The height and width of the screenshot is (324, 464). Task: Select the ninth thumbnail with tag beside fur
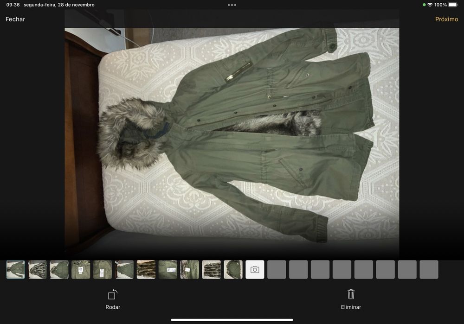(190, 269)
